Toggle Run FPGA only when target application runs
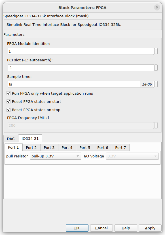Screen dimensions: 165x235 tap(9, 93)
